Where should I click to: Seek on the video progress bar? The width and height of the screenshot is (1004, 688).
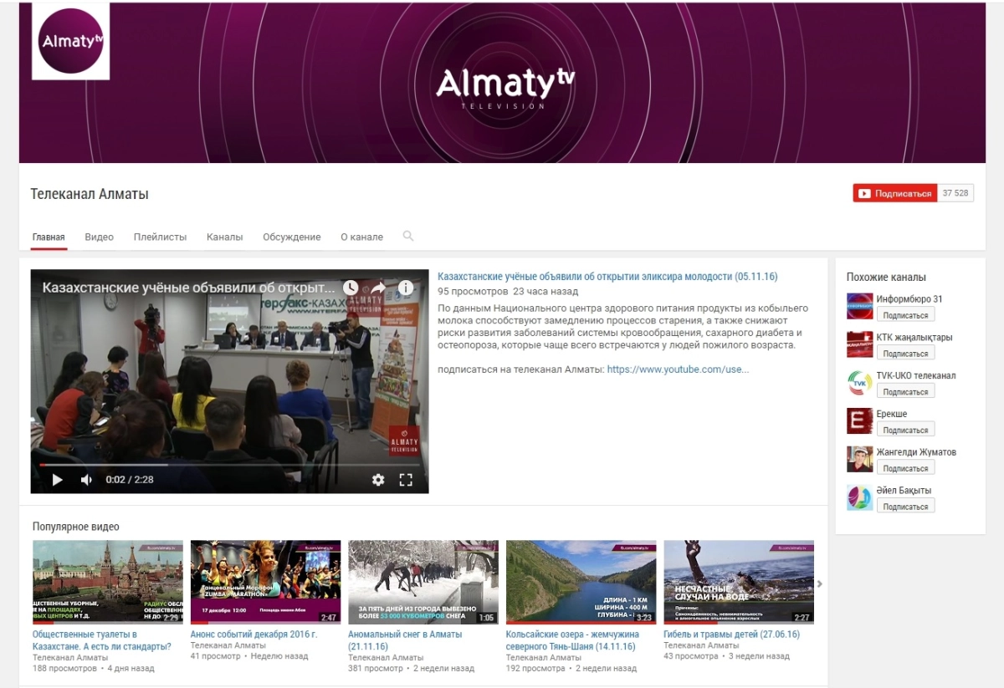(x=229, y=464)
